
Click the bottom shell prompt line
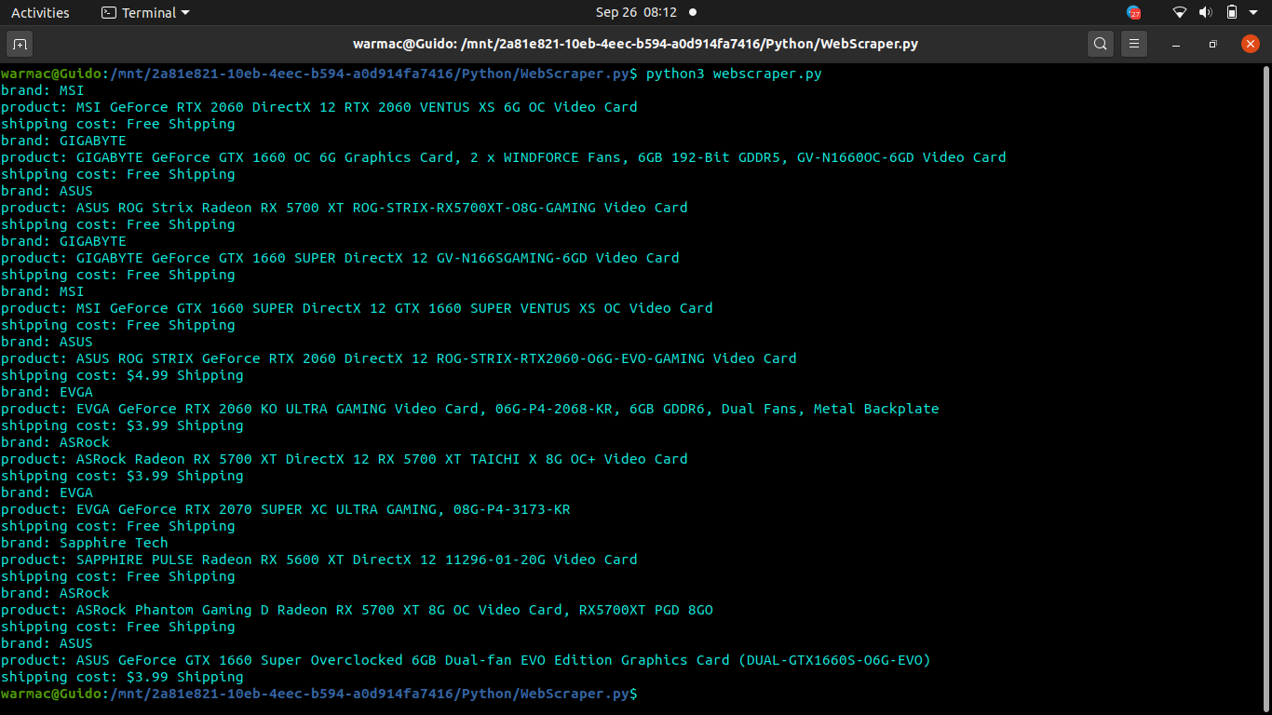(319, 694)
